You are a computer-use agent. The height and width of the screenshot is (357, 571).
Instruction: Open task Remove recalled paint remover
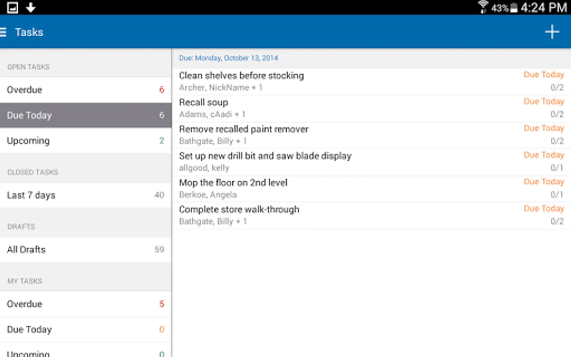point(372,135)
